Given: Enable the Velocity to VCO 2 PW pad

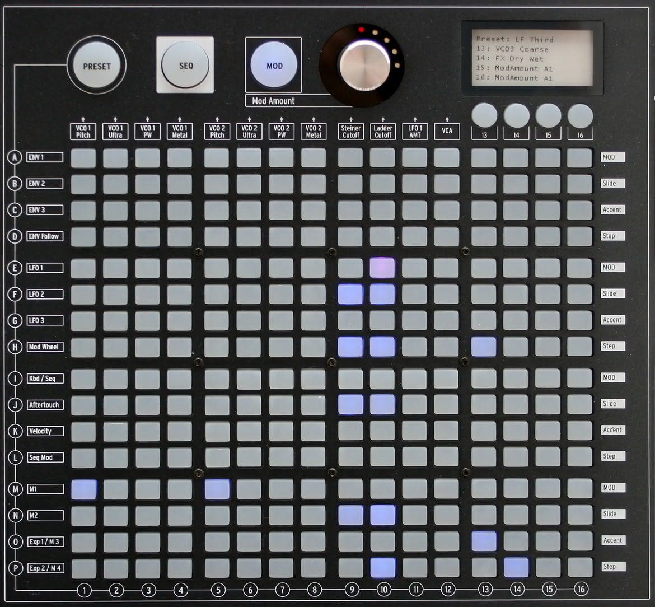Looking at the screenshot, I should (x=282, y=431).
